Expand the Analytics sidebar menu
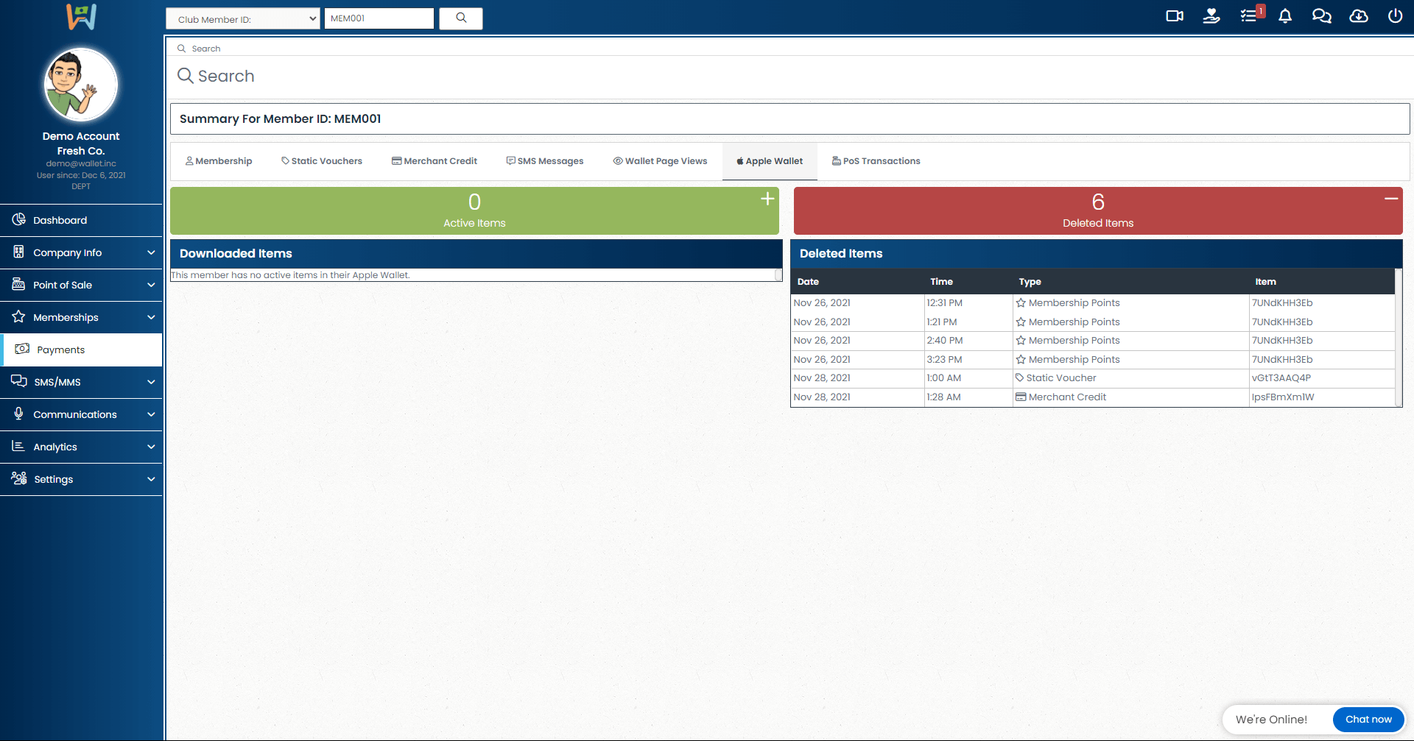 point(81,447)
